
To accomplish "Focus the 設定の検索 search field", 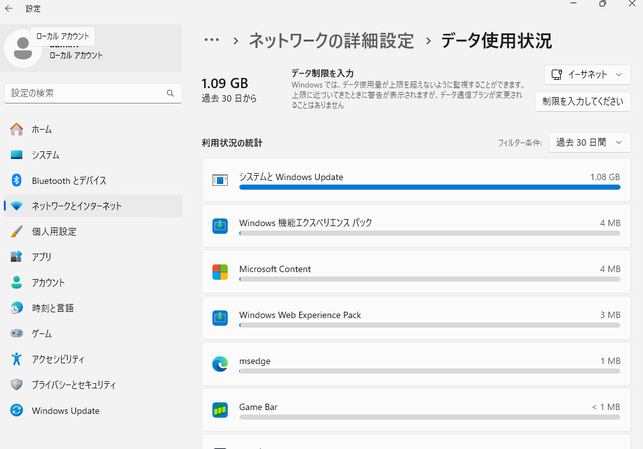I will pos(92,93).
